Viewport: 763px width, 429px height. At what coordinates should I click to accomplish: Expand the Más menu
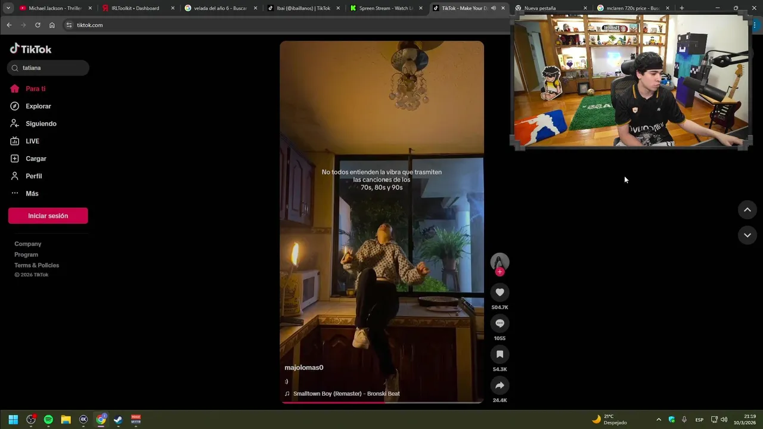24,194
